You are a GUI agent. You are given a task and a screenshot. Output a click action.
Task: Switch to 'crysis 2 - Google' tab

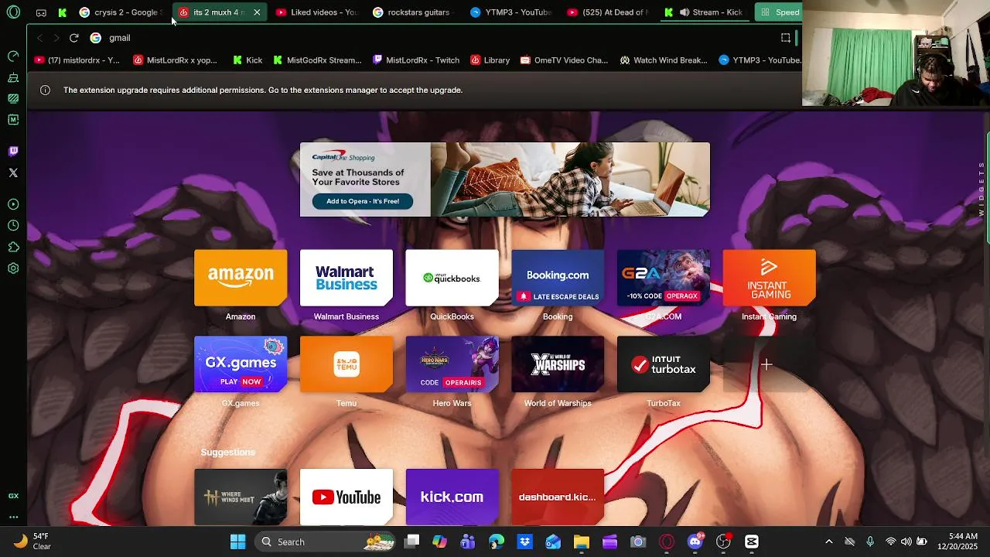pos(121,12)
